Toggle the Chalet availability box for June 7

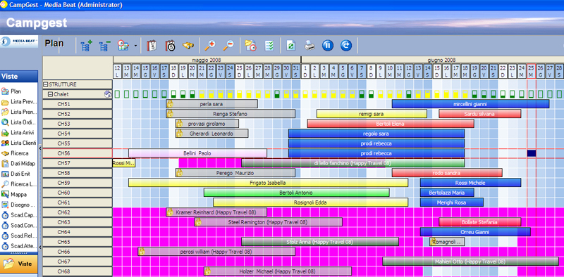tap(362, 94)
